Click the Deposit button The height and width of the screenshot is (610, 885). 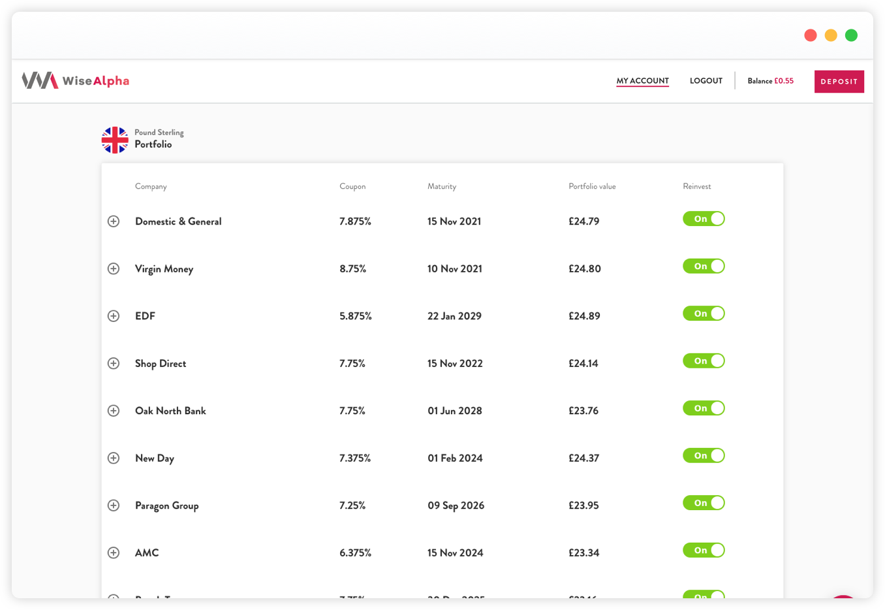[839, 82]
